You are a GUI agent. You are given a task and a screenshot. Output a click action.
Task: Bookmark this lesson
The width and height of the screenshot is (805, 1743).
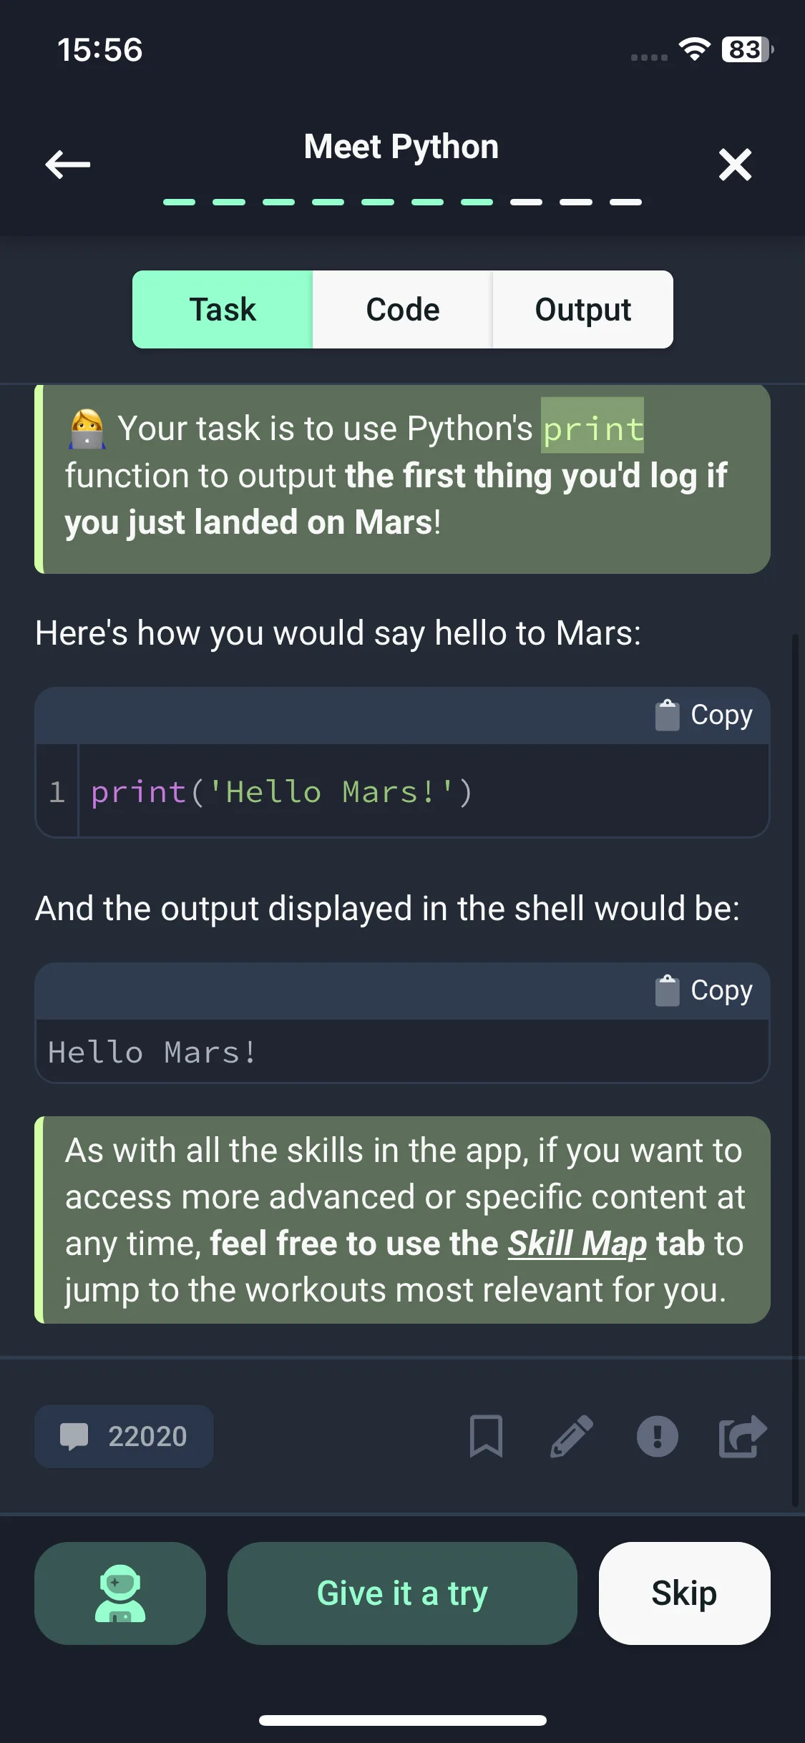click(486, 1436)
